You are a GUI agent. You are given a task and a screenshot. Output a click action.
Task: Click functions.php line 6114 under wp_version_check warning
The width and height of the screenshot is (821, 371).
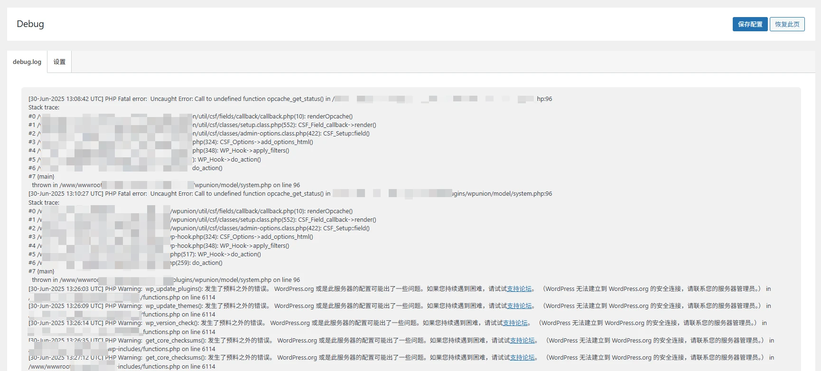179,332
